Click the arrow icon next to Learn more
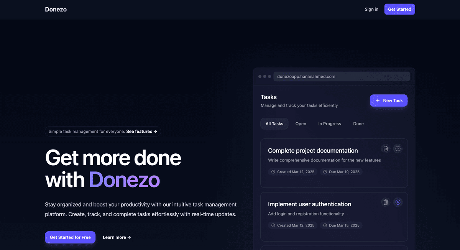Viewport: 460px width, 250px height. pyautogui.click(x=128, y=237)
